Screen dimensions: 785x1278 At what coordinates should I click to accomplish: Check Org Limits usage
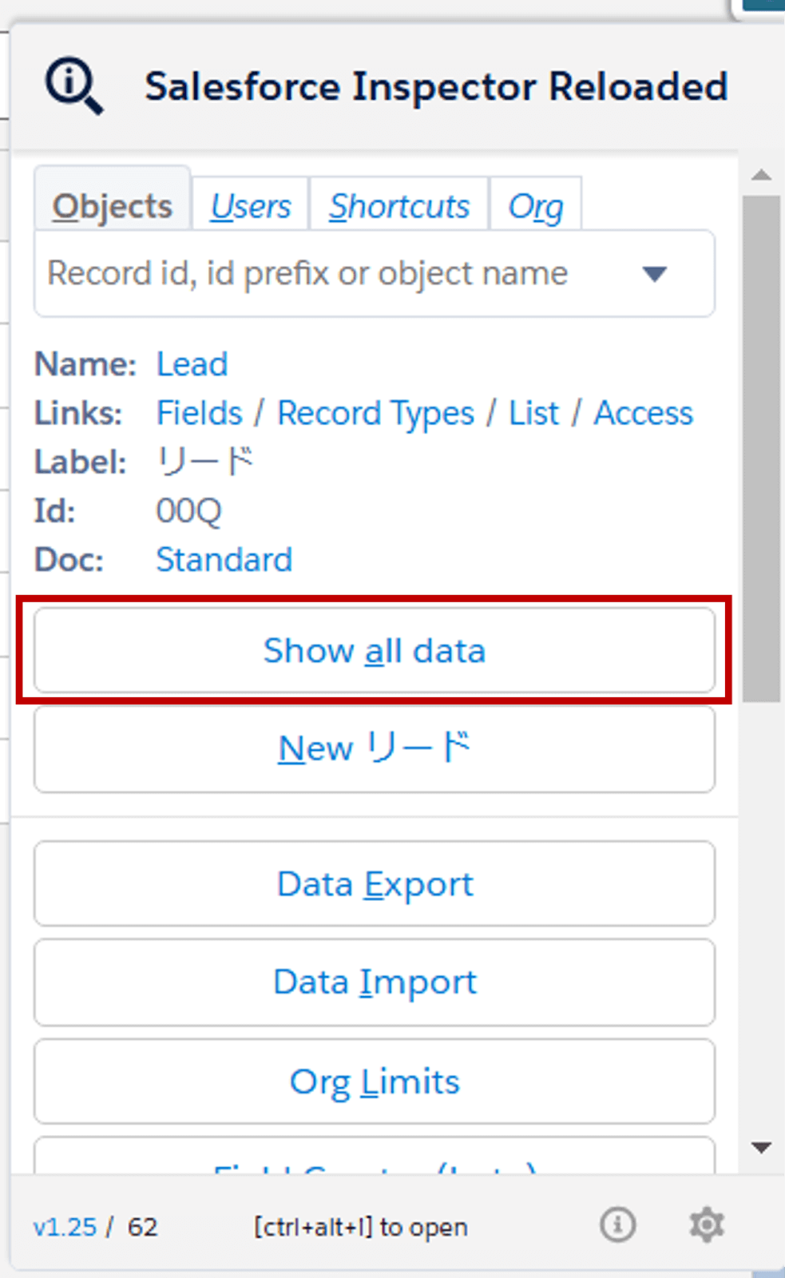(x=374, y=1082)
